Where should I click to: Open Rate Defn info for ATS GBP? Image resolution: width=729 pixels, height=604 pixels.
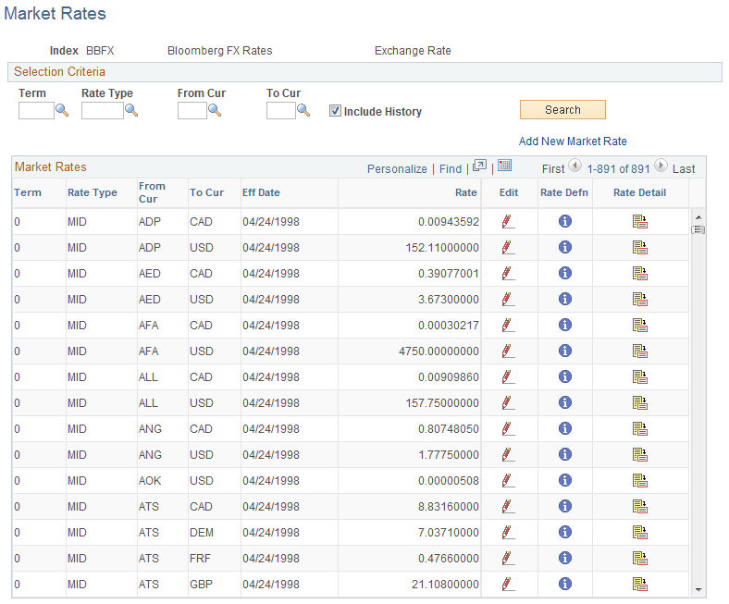click(x=565, y=584)
